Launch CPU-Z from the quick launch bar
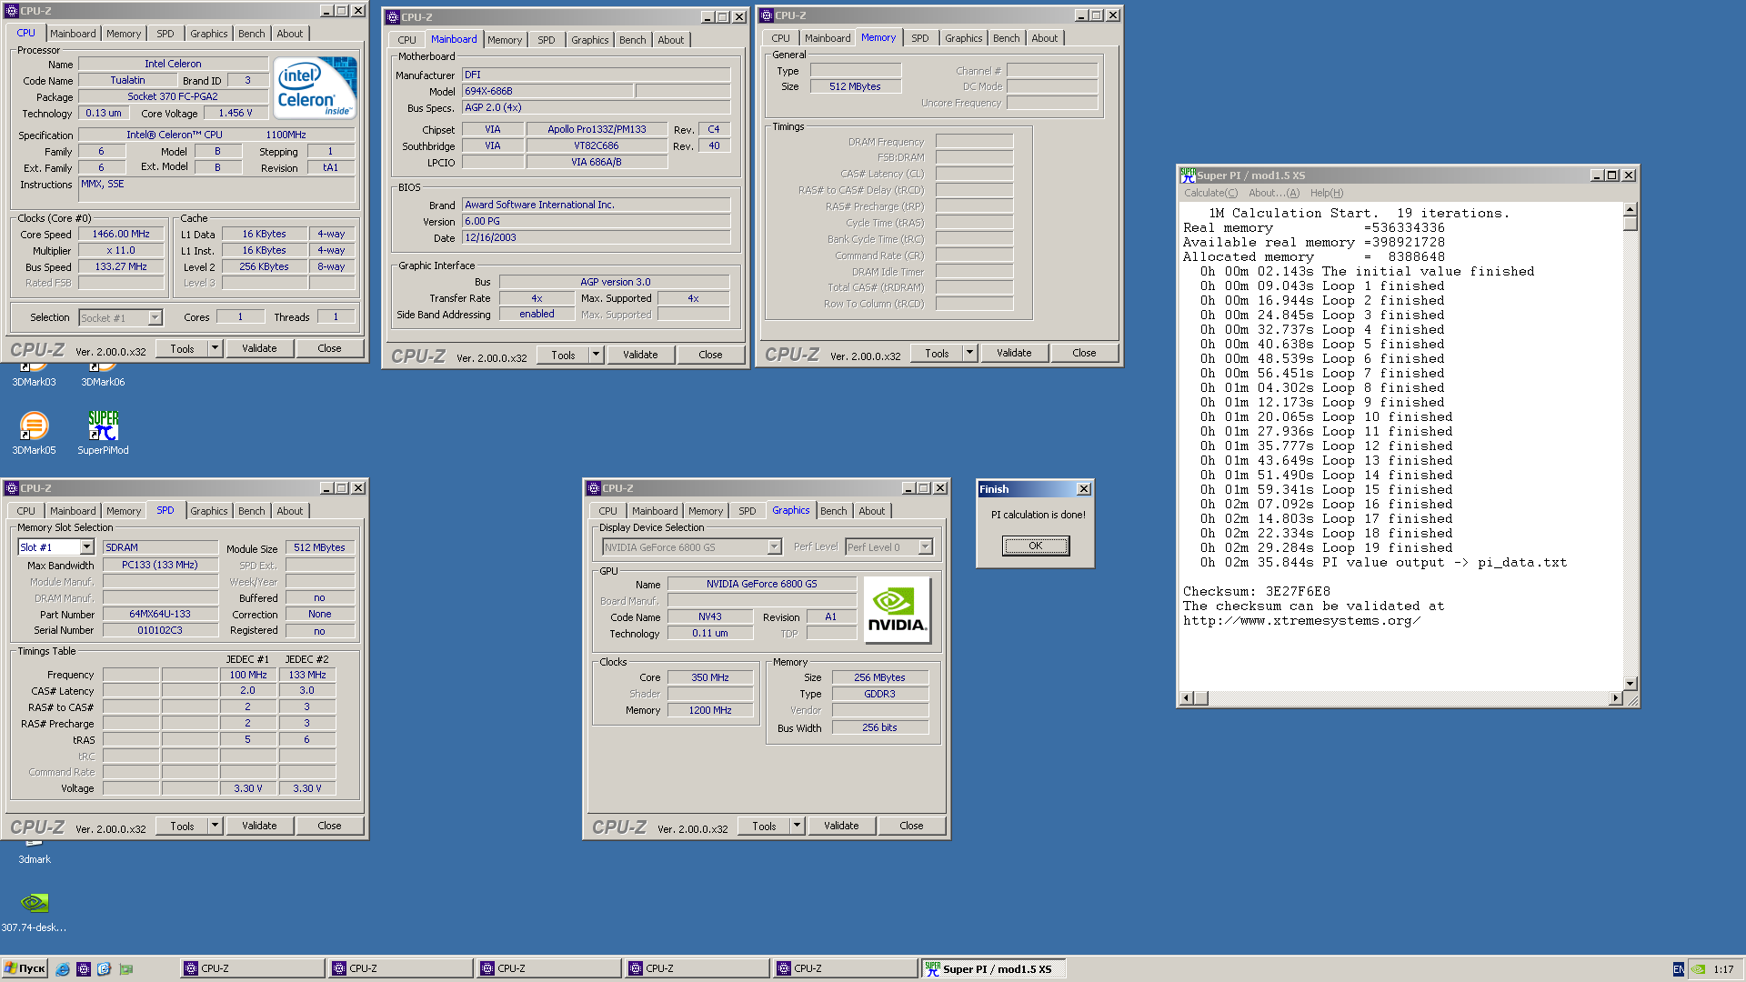The height and width of the screenshot is (982, 1746). point(83,969)
